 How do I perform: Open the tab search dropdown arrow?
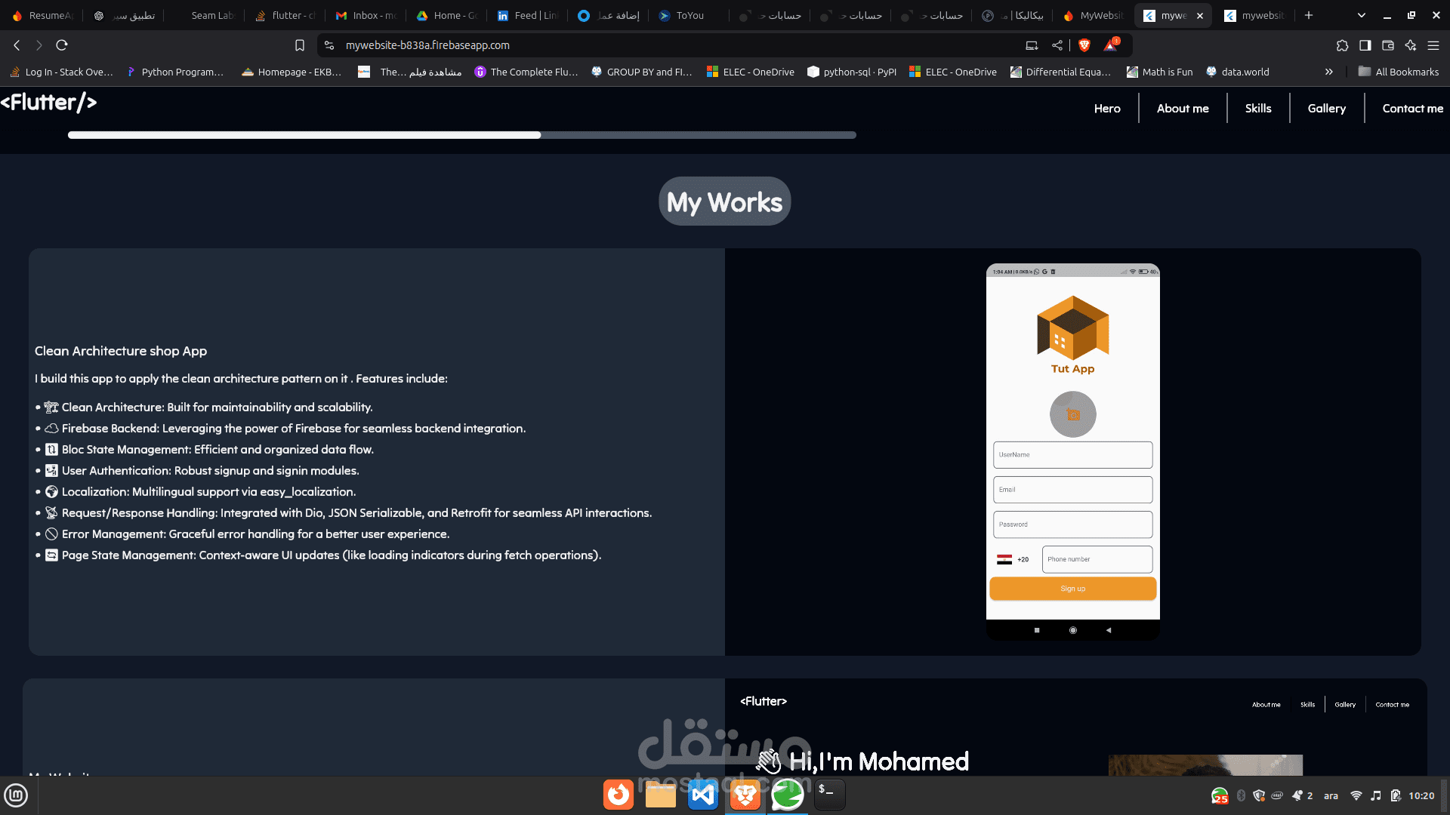[1361, 15]
